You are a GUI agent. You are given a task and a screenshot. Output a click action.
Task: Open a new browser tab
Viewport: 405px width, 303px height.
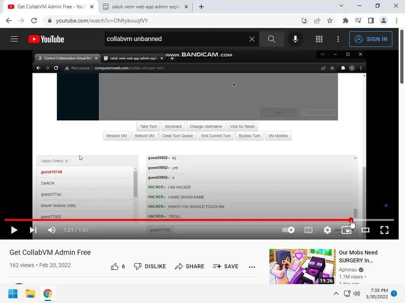click(x=201, y=7)
